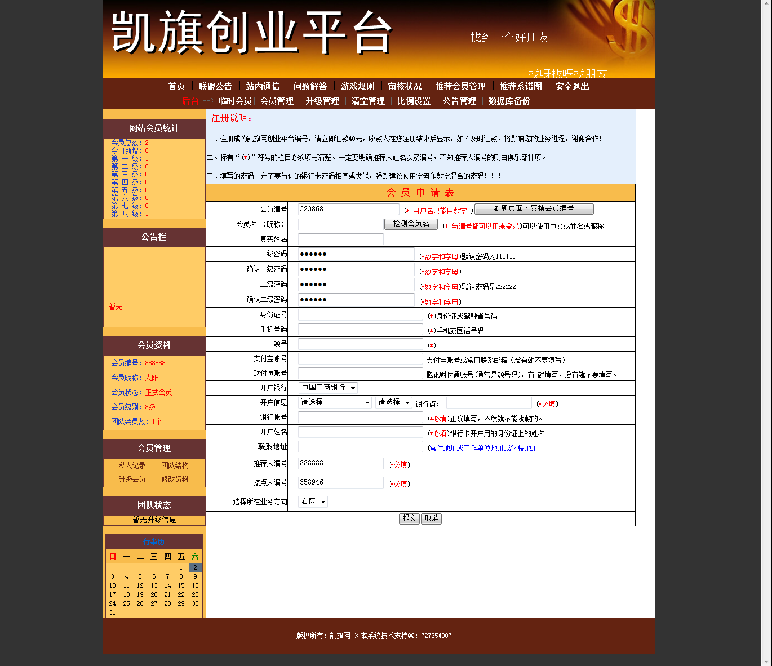Select day 15 in the calendar
Screen dimensions: 772x666
(181, 585)
